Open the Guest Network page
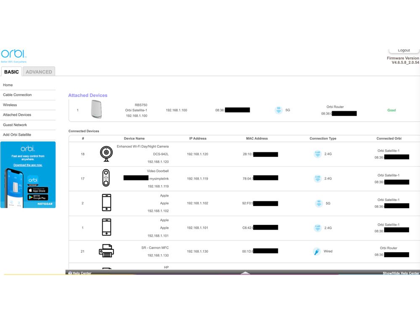420x324 pixels. (x=15, y=125)
